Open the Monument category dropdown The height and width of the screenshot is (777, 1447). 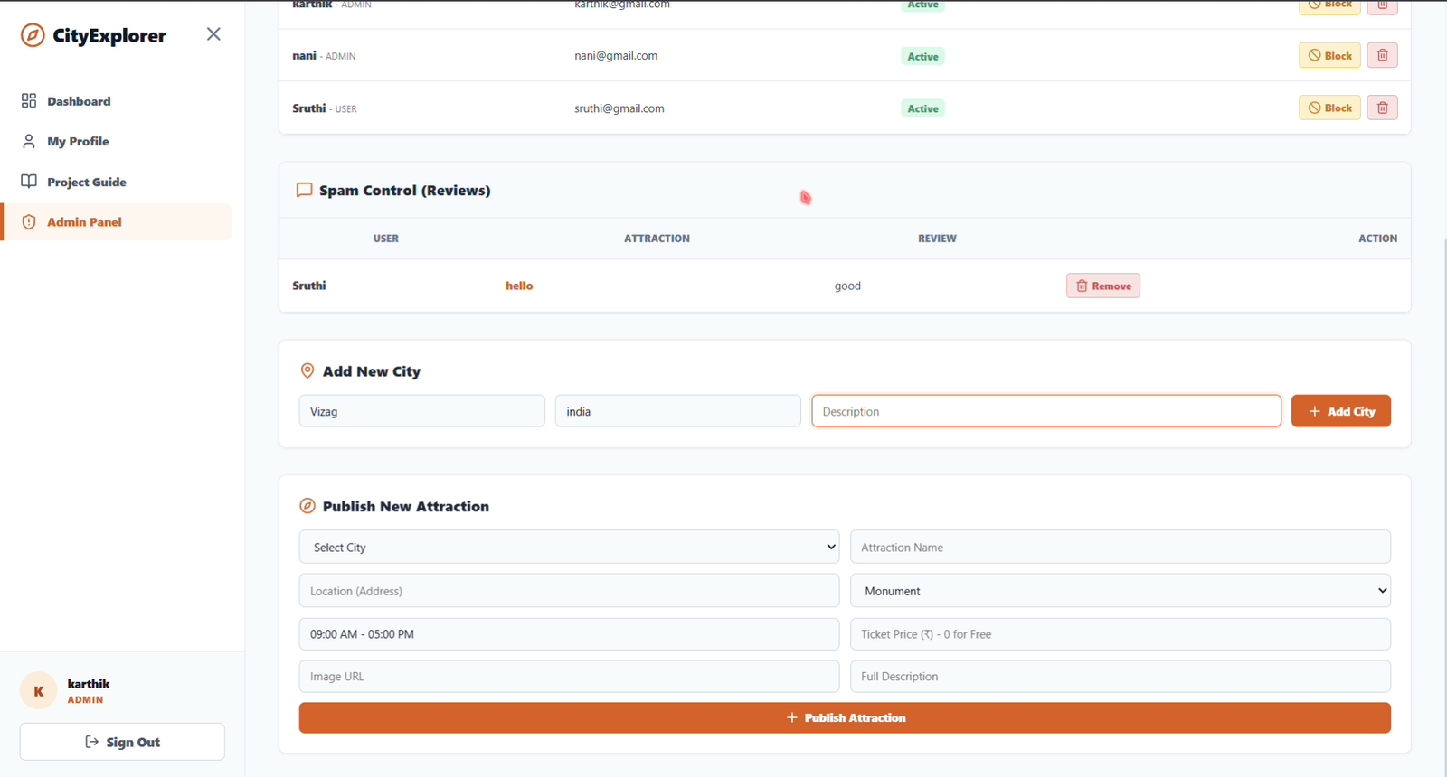click(1120, 591)
